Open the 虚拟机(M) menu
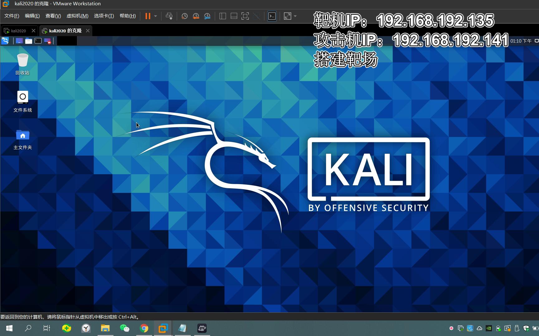Viewport: 539px width, 336px height. pyautogui.click(x=77, y=16)
